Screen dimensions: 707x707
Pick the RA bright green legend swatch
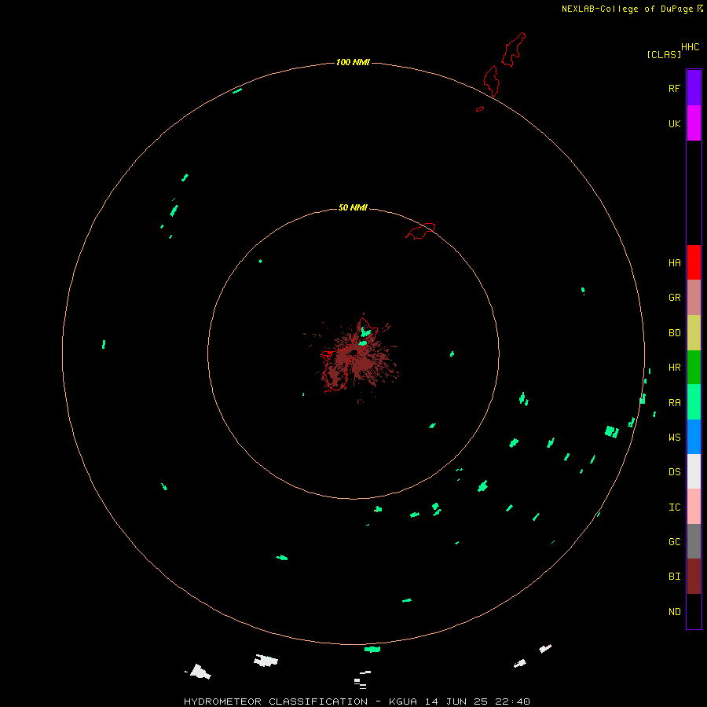pyautogui.click(x=694, y=402)
